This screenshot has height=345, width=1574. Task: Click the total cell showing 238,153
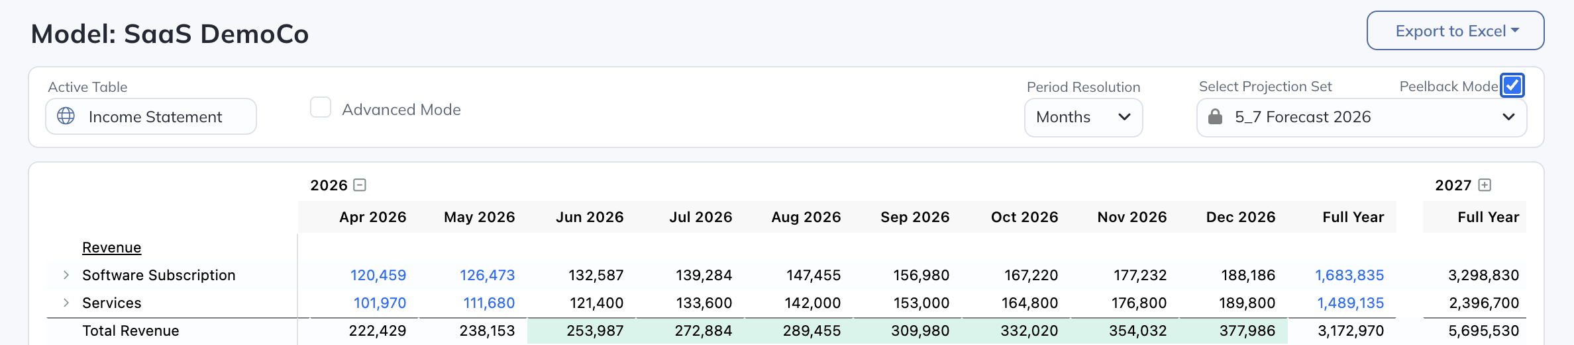coord(487,330)
